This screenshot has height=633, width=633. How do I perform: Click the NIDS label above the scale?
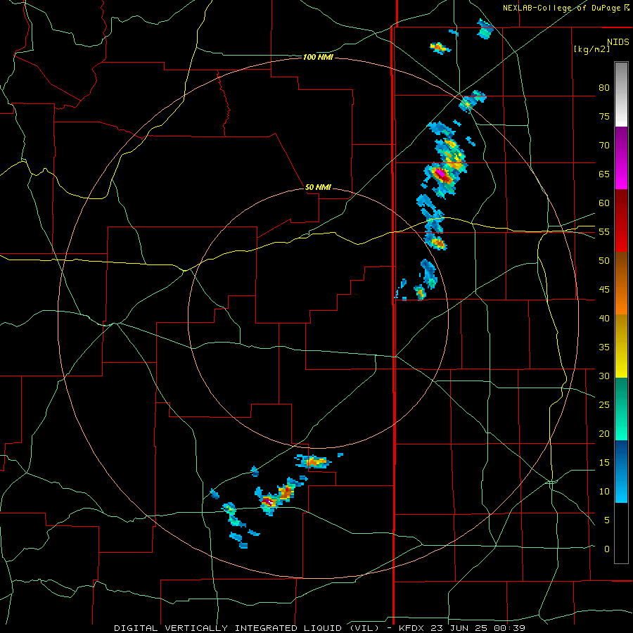tap(618, 41)
